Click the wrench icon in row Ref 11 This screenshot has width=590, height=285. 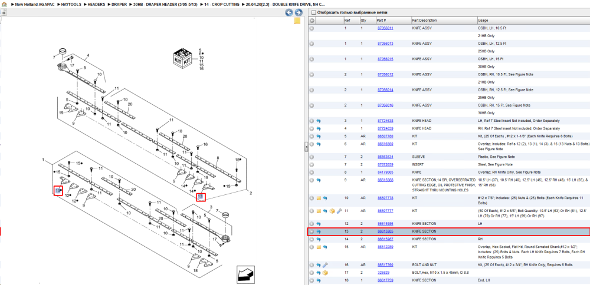pos(339,211)
